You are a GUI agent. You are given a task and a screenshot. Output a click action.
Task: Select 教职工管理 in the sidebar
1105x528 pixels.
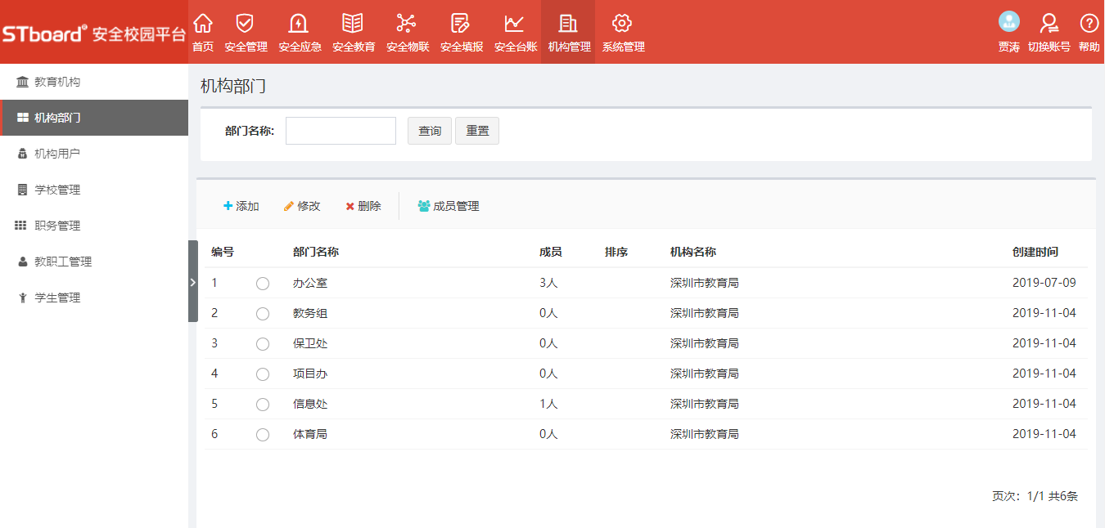94,262
